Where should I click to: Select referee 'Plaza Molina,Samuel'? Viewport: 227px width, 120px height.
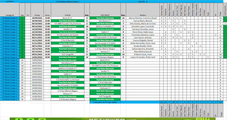click(x=143, y=52)
